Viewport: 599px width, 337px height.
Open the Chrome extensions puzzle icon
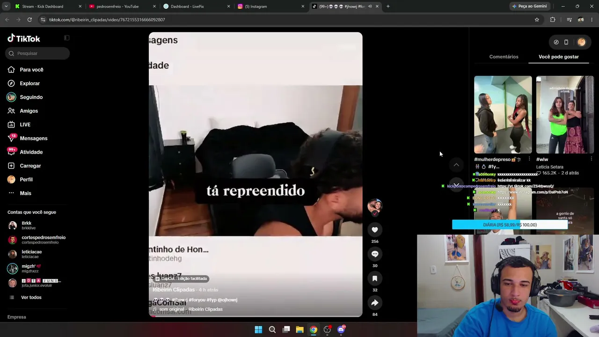pos(553,20)
